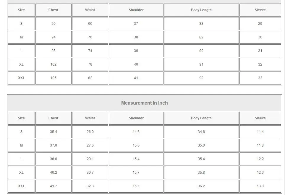Screen dimensions: 285x195
Task: Select the sleeve value 13.0
Action: point(260,186)
